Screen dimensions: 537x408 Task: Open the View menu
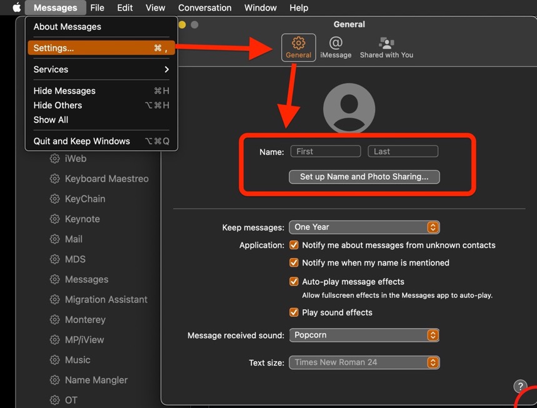[x=155, y=7]
